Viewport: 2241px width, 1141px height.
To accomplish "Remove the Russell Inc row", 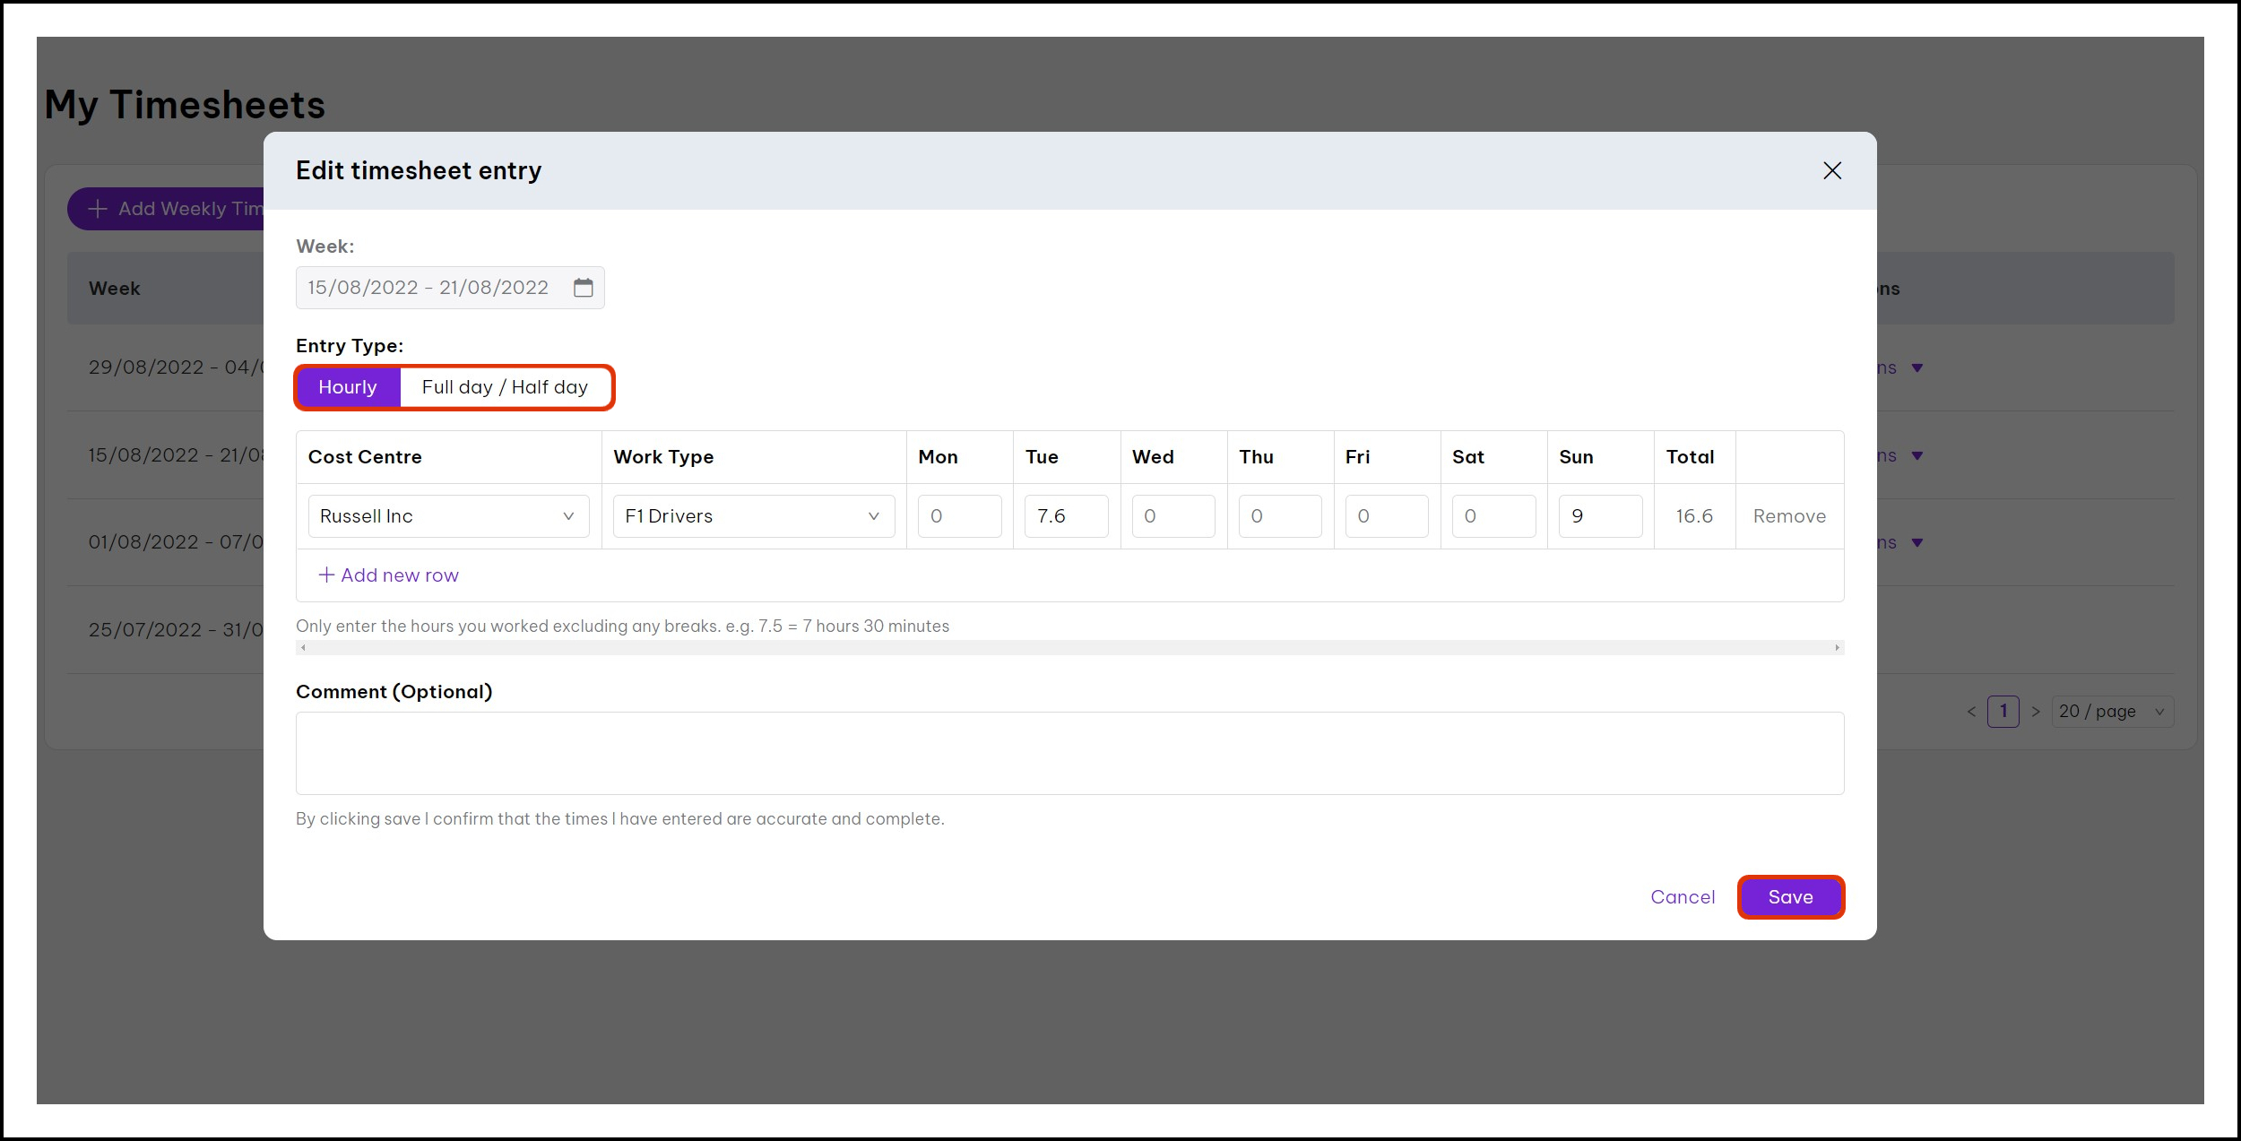I will 1788,516.
